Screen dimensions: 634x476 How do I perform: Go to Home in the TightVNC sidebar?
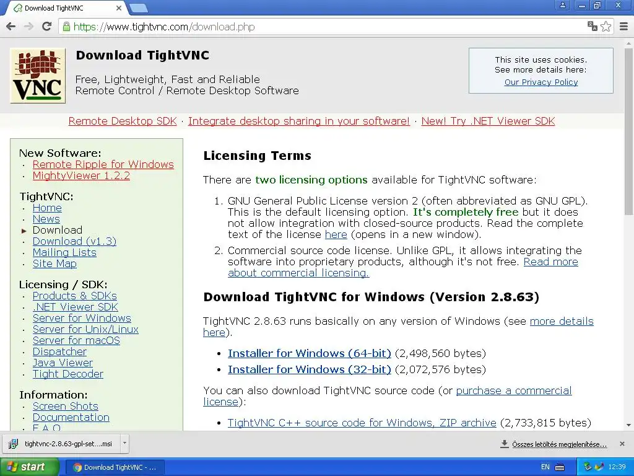point(47,208)
